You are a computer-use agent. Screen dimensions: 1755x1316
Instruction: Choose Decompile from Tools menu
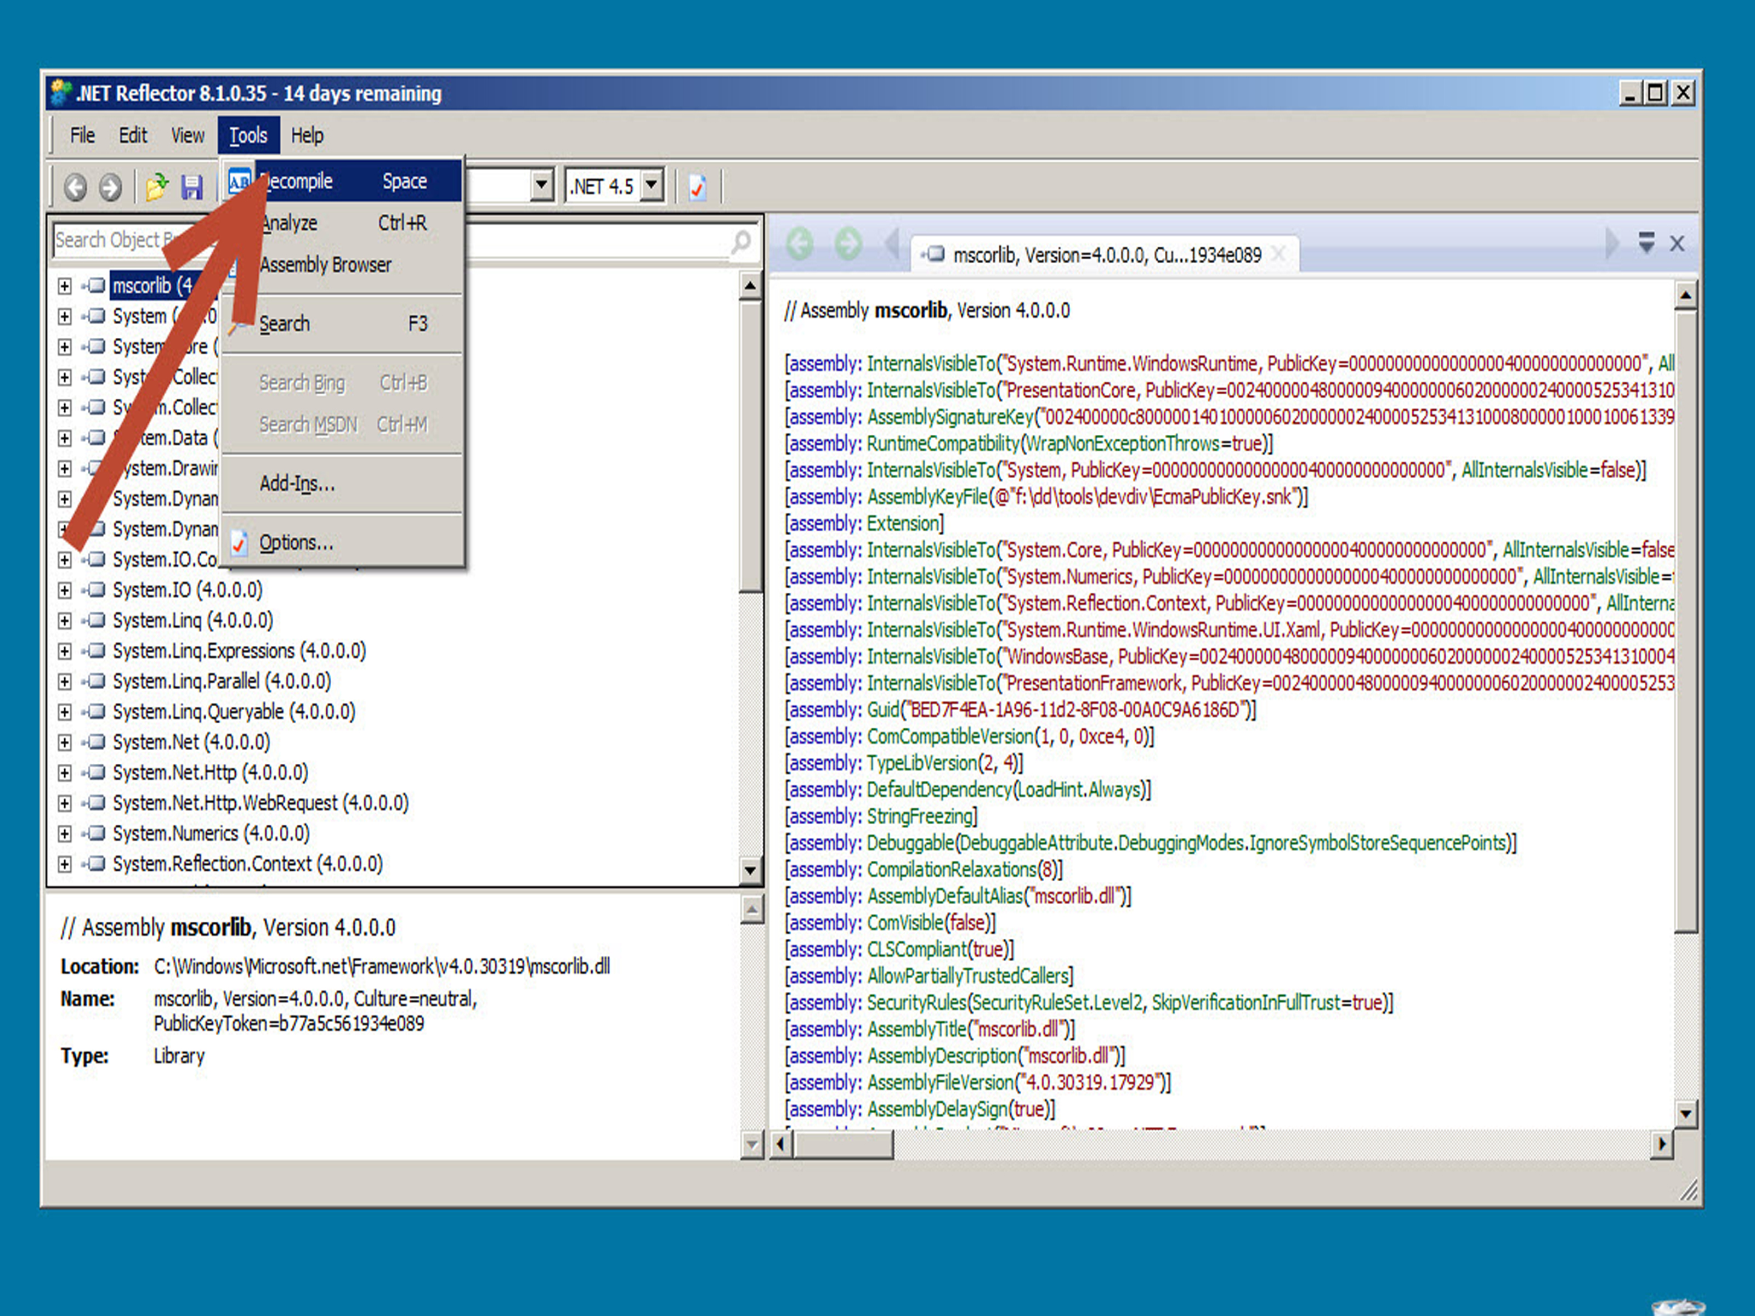(x=343, y=181)
